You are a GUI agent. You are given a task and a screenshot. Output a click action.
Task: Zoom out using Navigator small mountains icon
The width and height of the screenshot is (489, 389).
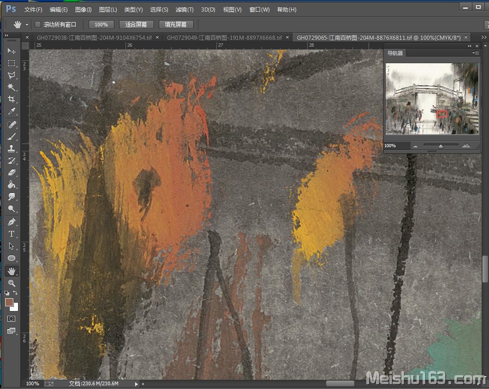click(415, 146)
